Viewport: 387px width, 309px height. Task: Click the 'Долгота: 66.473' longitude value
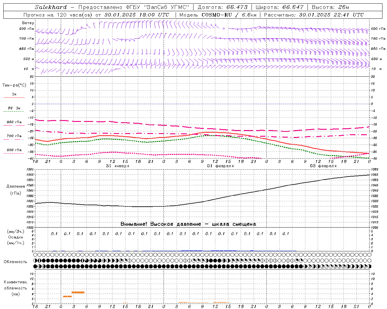223,7
